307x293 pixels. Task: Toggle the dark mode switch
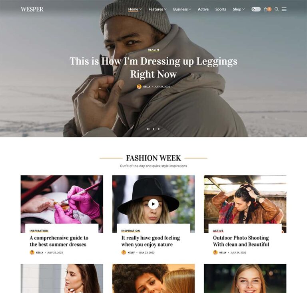tap(256, 9)
